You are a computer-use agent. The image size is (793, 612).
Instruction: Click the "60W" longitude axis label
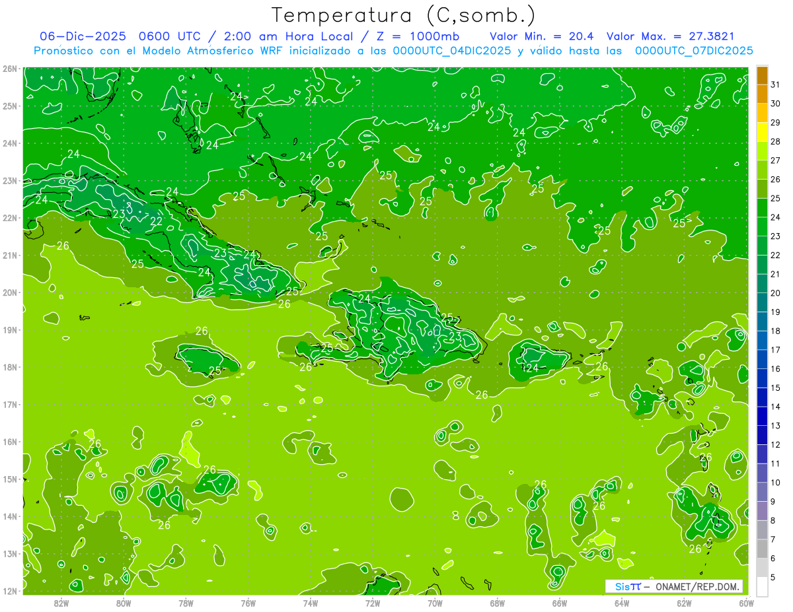point(746,603)
